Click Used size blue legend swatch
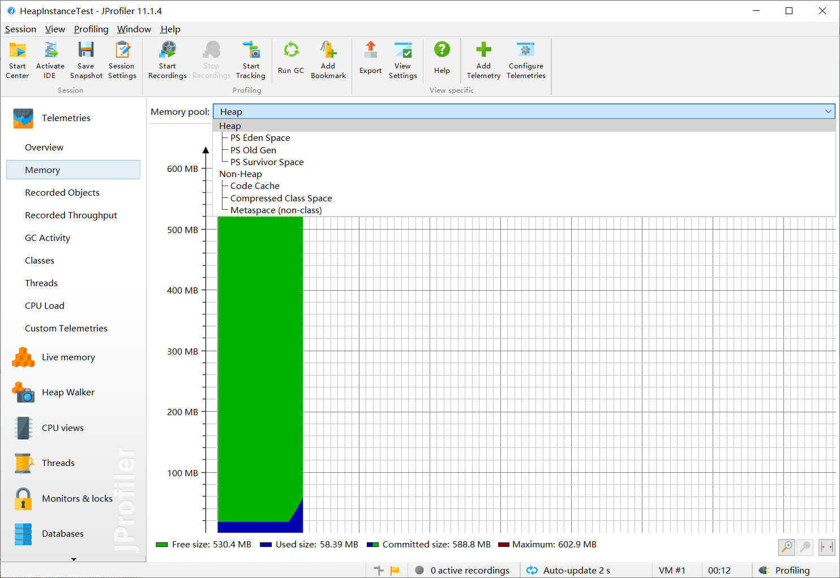Image resolution: width=840 pixels, height=578 pixels. pos(266,545)
